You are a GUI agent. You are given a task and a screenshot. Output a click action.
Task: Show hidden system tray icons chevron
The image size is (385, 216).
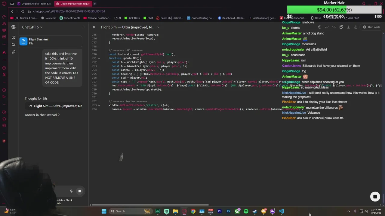coord(349,211)
